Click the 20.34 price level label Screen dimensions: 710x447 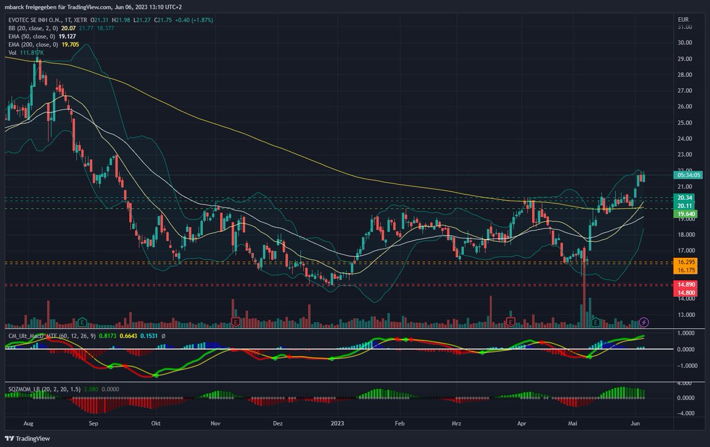pyautogui.click(x=685, y=197)
